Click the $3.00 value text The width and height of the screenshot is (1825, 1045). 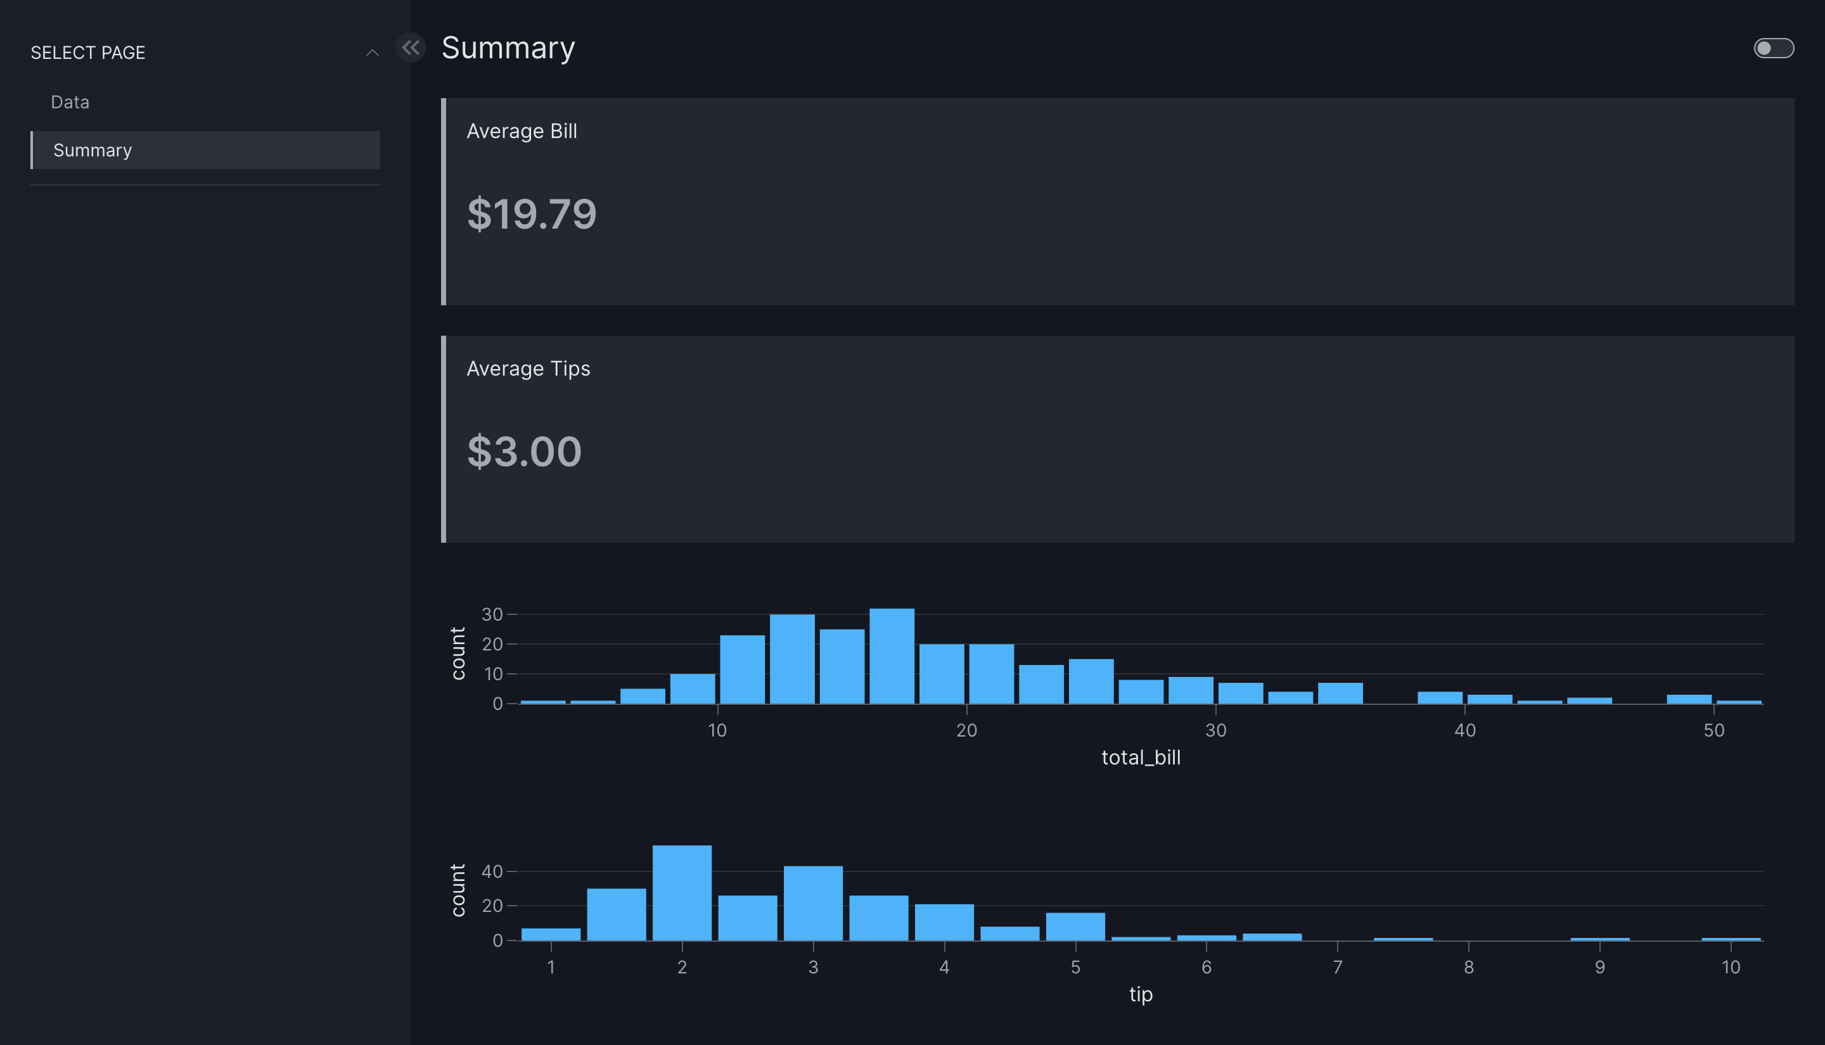[524, 452]
